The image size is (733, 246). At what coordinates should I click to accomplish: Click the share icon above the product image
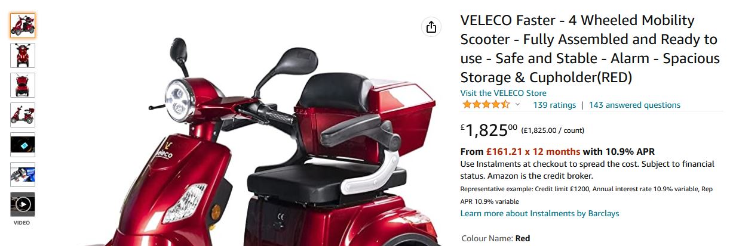pyautogui.click(x=431, y=27)
